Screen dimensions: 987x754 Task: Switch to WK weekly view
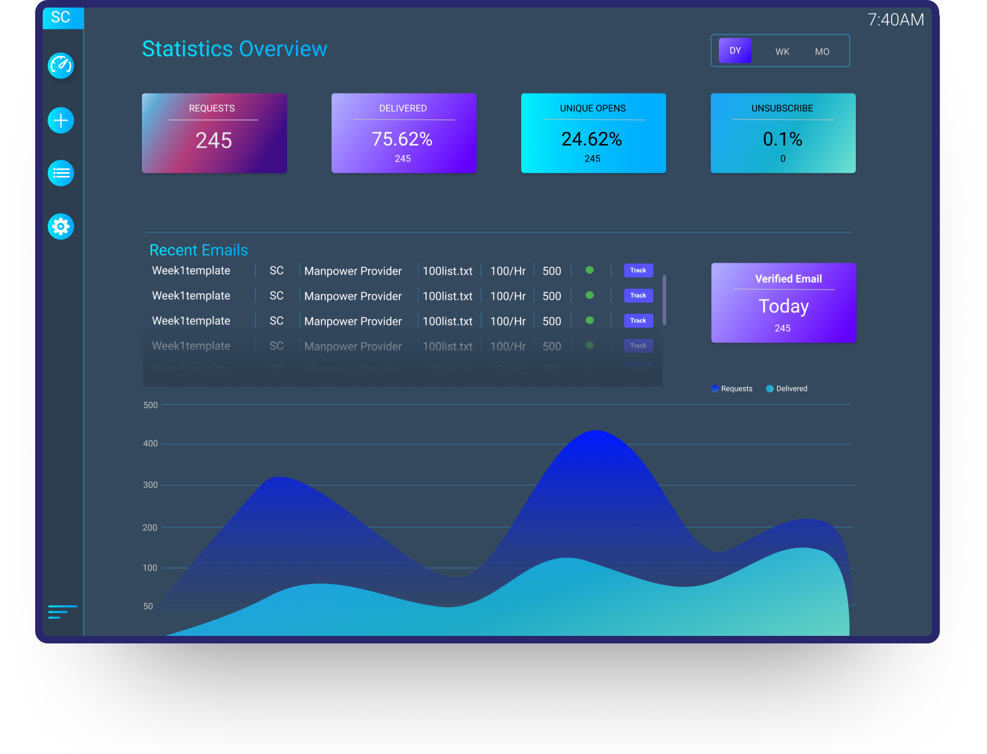point(782,52)
